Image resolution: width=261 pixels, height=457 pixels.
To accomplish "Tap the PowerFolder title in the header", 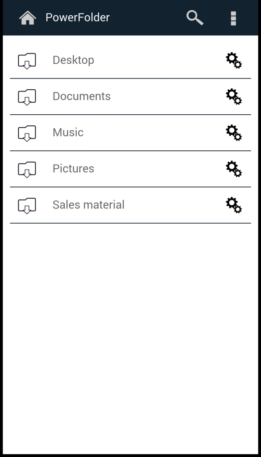I will coord(77,17).
